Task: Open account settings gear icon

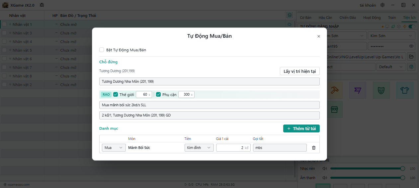Action: 382,5
